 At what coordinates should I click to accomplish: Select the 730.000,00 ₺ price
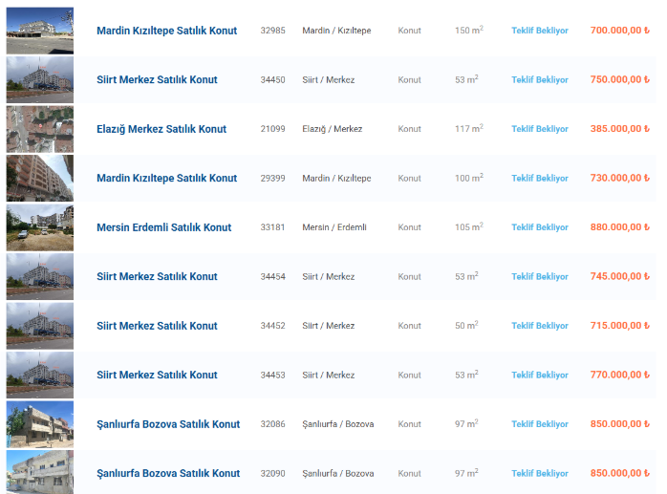coord(620,178)
